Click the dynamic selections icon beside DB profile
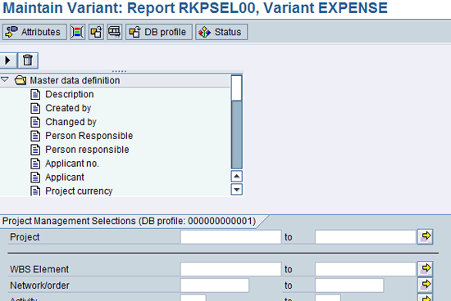The height and width of the screenshot is (301, 451). (96, 32)
